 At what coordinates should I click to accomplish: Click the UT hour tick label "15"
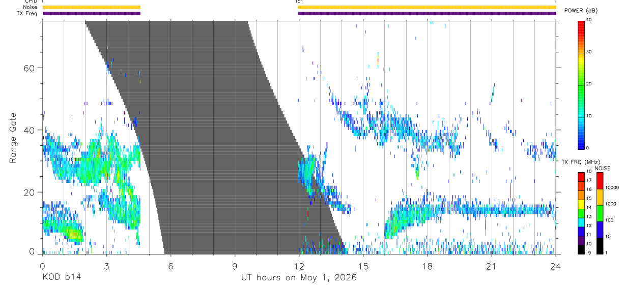363,266
